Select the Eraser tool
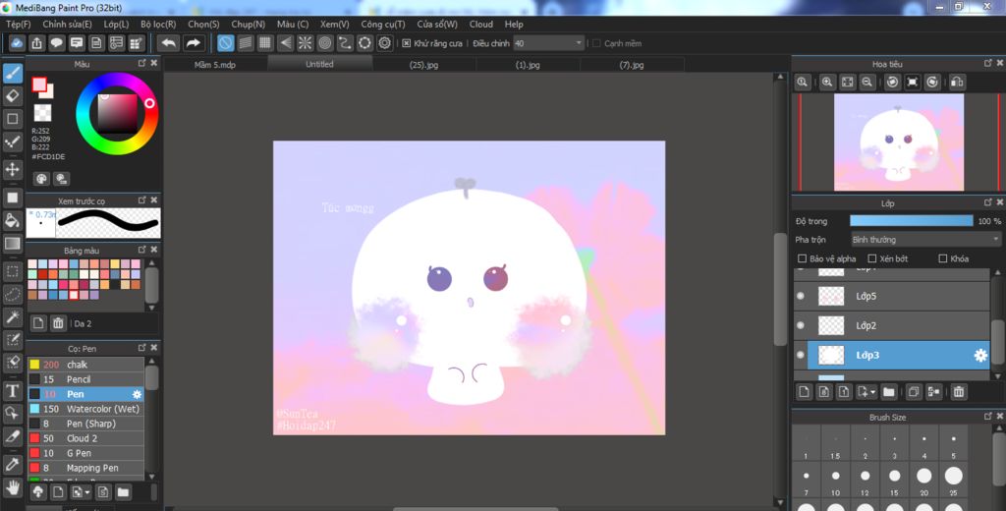The width and height of the screenshot is (1006, 511). pyautogui.click(x=12, y=96)
